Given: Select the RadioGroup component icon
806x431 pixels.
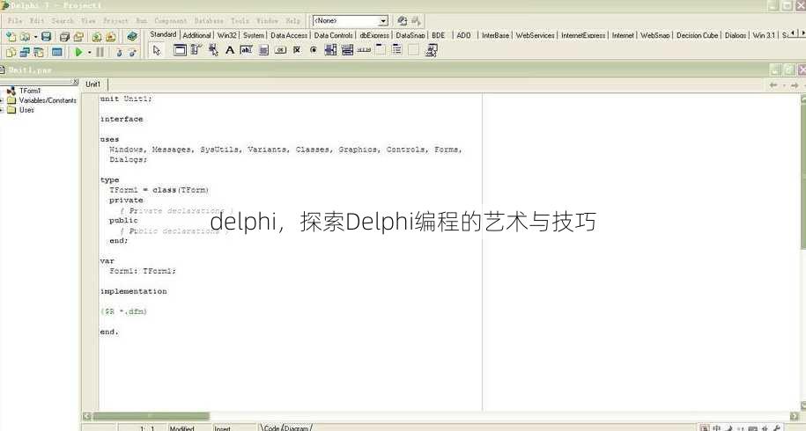Looking at the screenshot, I should 396,50.
